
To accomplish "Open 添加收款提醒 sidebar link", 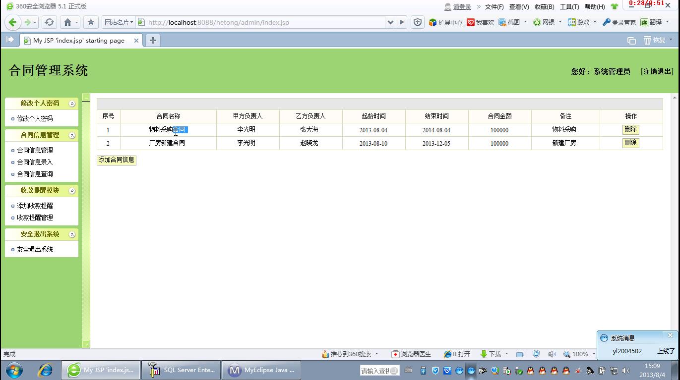I will tap(35, 206).
